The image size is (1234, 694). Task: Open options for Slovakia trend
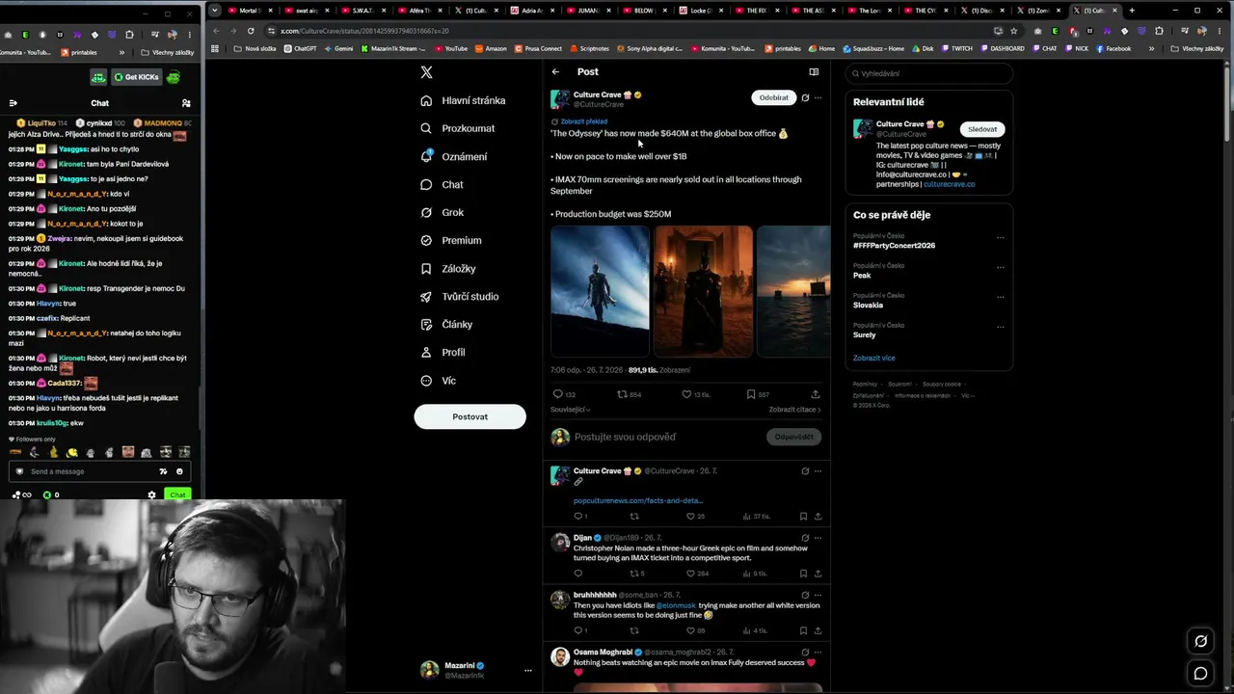tap(1001, 297)
